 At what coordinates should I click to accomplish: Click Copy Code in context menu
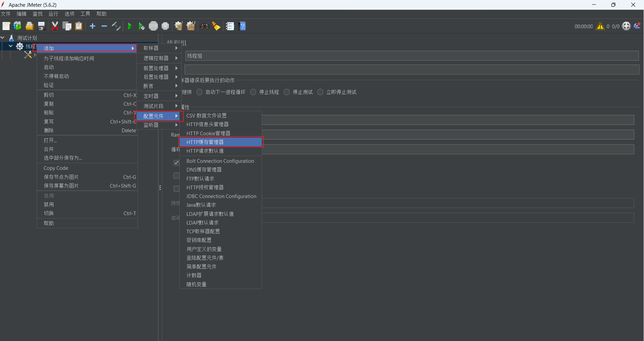tap(87, 168)
